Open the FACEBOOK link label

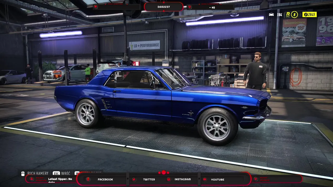[105, 179]
